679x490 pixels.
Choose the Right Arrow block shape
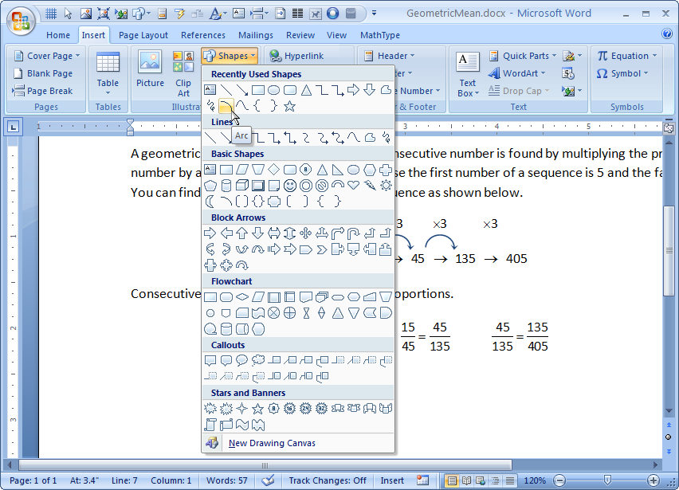210,233
